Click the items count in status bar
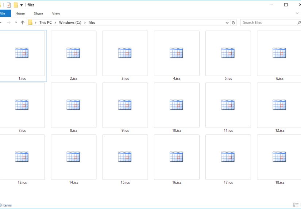The height and width of the screenshot is (209, 301). click(6, 205)
